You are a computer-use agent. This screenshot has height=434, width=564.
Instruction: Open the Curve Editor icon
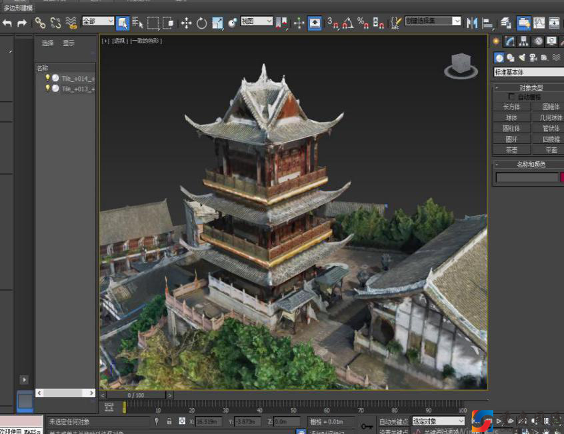click(x=539, y=23)
